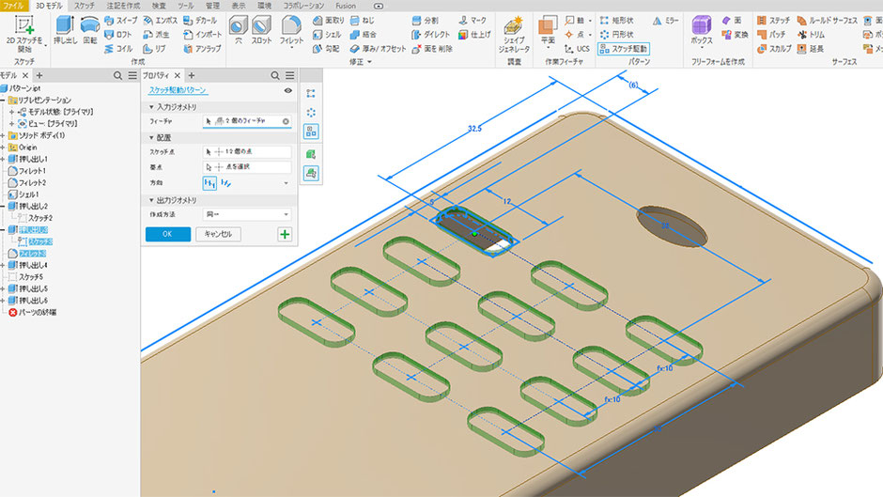Screen dimensions: 883x497
Task: Toggle the first direction (方向) option button
Action: click(x=209, y=183)
